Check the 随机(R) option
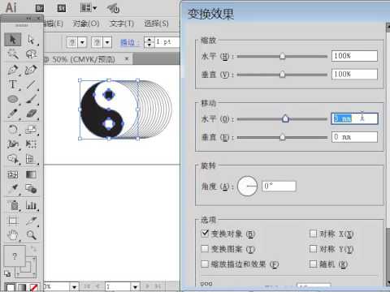Viewport: 390px width, 292px height. click(x=313, y=264)
